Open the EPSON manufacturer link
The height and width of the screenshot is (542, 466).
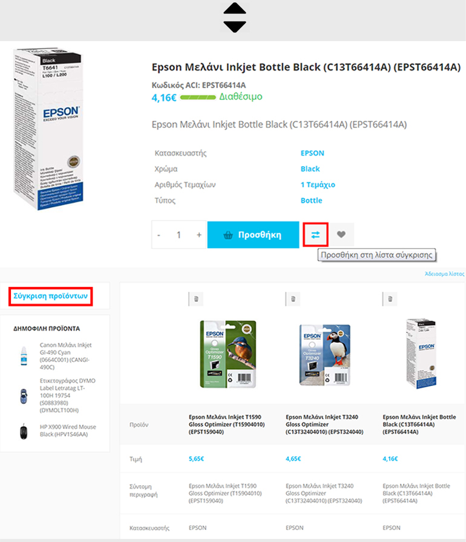click(312, 153)
